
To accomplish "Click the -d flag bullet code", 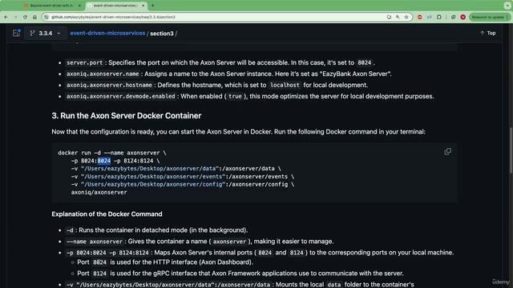I will pos(70,230).
